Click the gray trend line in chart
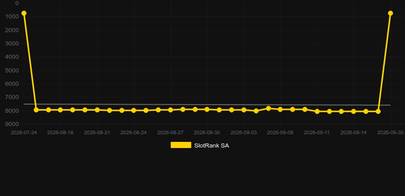Screen dimensions: 405x196 (x=207, y=105)
